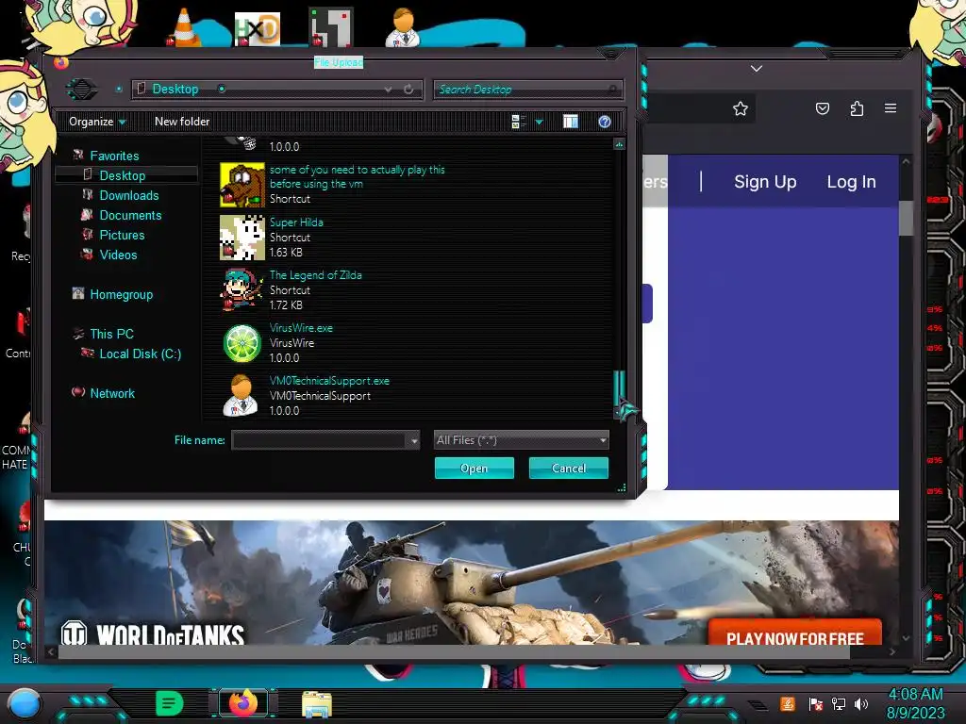Image resolution: width=966 pixels, height=724 pixels.
Task: Select the VirusWire.exe lime icon
Action: [242, 343]
